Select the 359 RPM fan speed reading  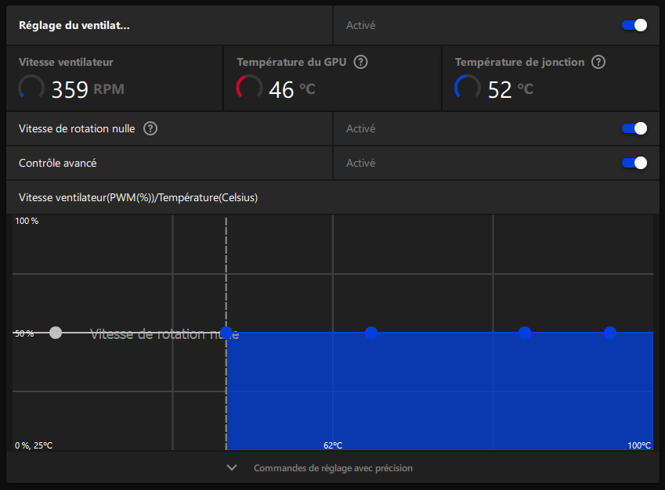coord(70,88)
